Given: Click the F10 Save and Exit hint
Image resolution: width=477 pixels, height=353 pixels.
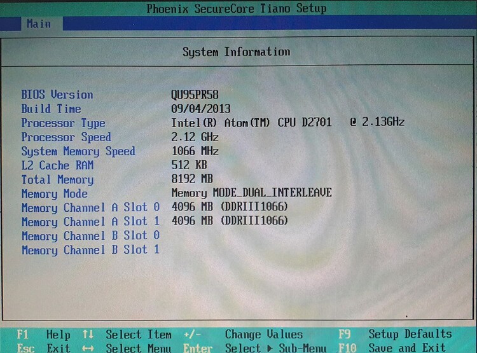Looking at the screenshot, I should [x=392, y=347].
